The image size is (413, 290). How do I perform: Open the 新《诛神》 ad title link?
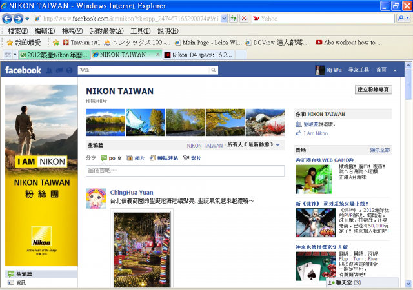click(332, 204)
